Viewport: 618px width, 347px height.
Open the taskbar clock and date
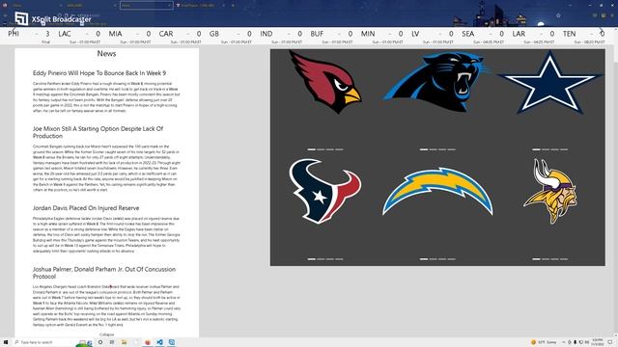598,342
